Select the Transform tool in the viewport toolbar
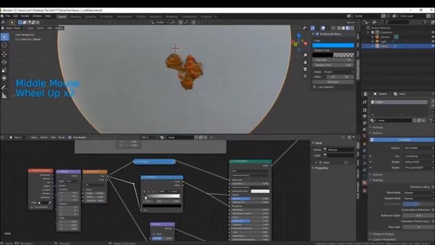The image size is (435, 245). pyautogui.click(x=5, y=78)
